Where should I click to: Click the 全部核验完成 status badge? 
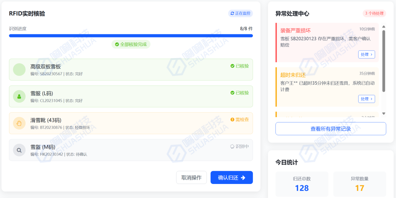(131, 44)
